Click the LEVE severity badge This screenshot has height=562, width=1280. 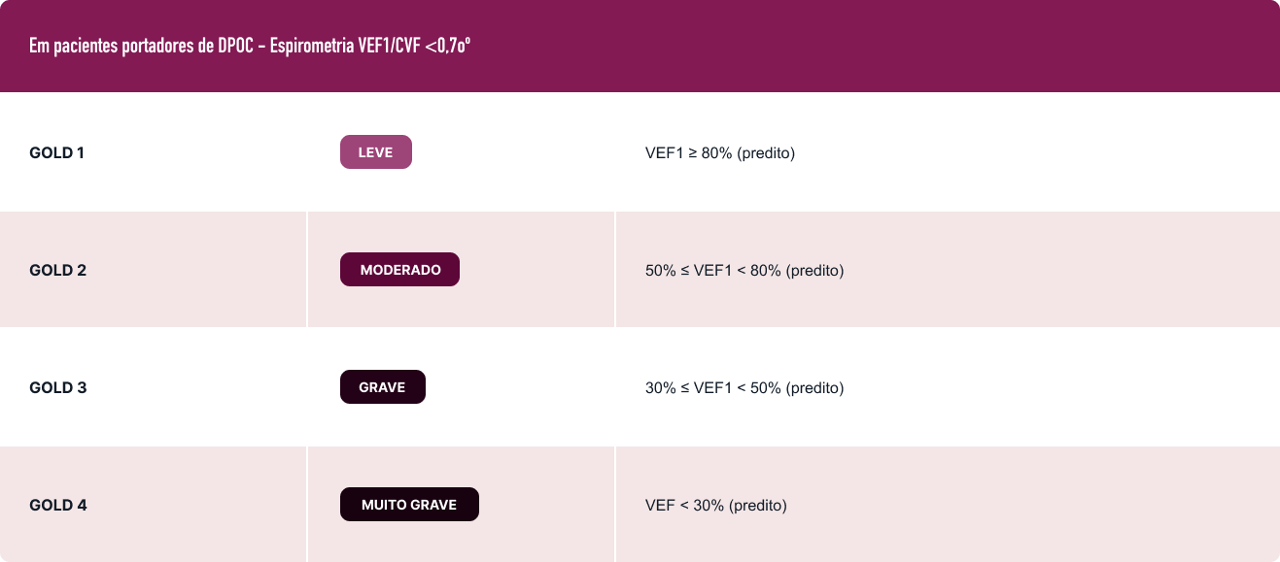point(376,152)
